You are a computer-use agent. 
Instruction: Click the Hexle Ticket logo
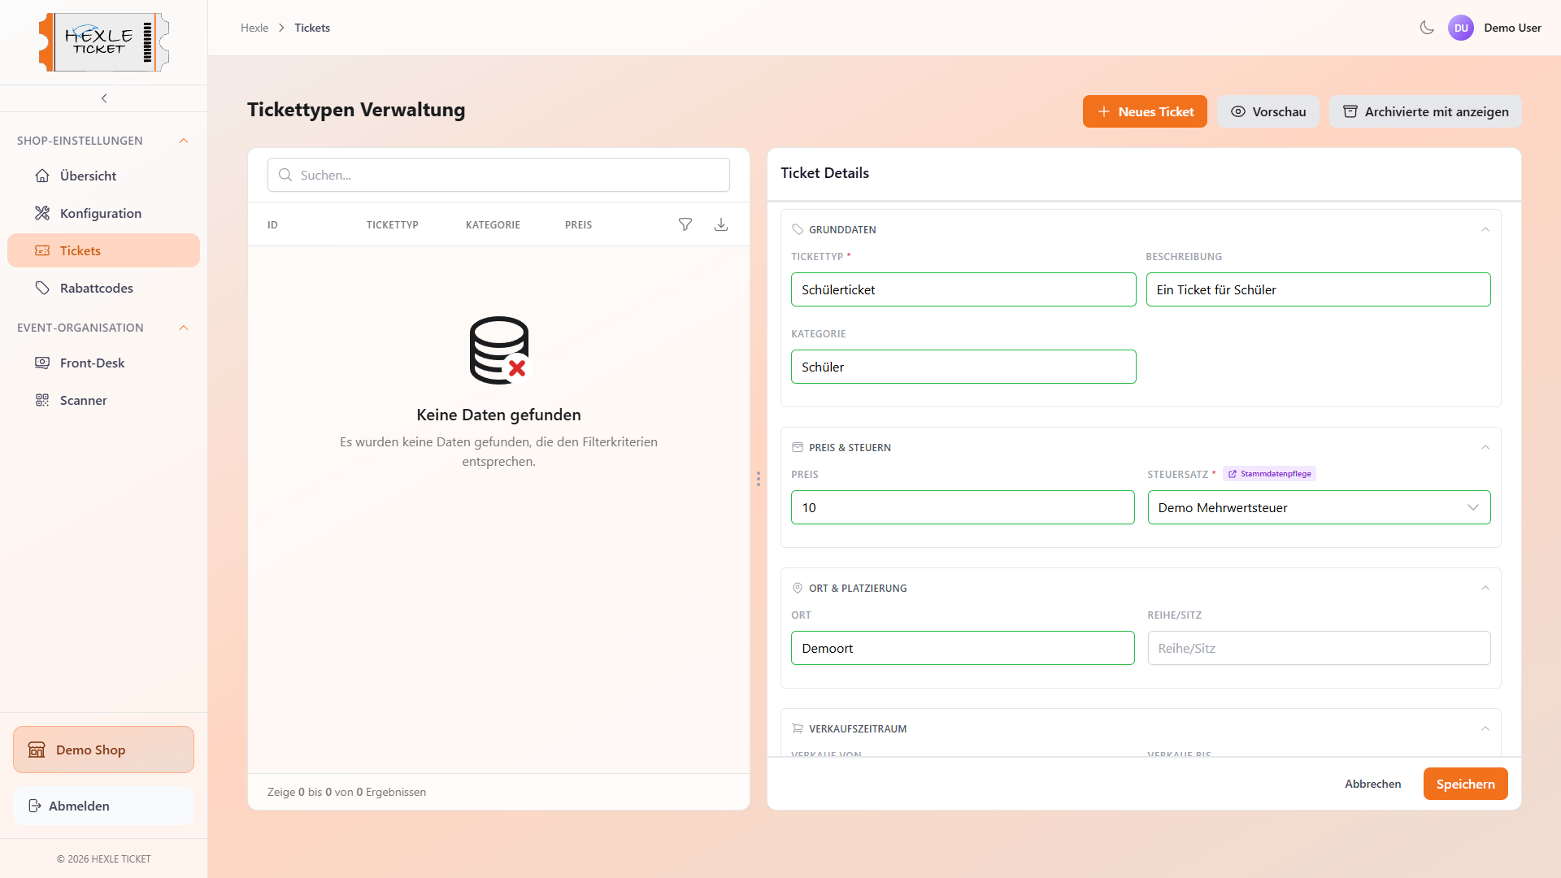[x=104, y=42]
